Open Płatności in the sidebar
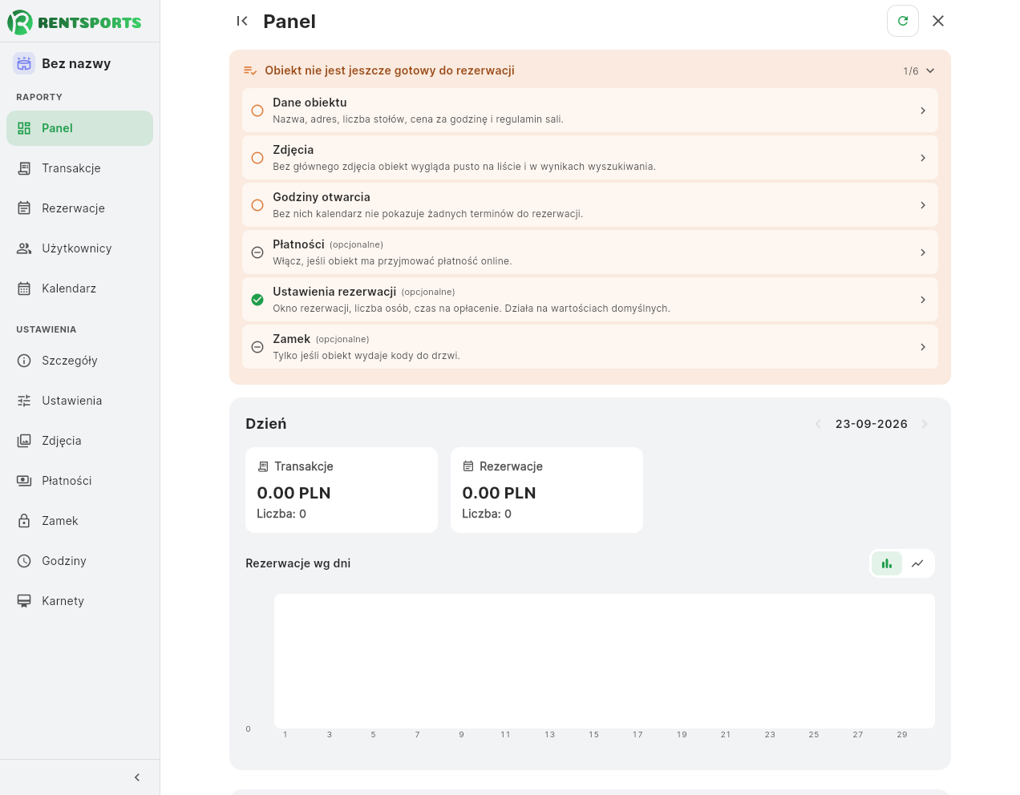The height and width of the screenshot is (795, 1020). click(79, 481)
